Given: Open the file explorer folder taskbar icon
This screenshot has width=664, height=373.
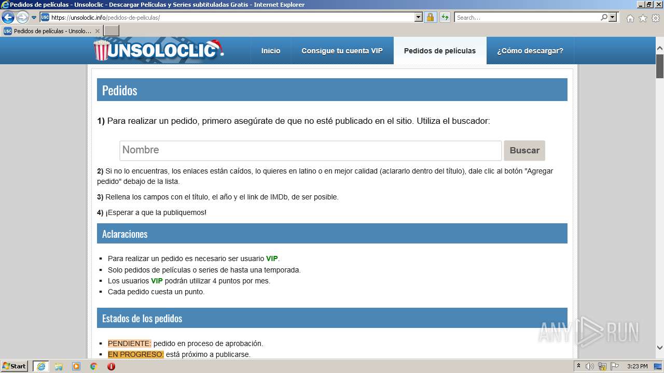Looking at the screenshot, I should pos(59,366).
